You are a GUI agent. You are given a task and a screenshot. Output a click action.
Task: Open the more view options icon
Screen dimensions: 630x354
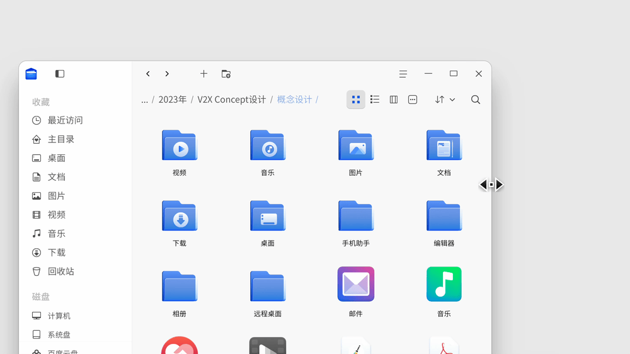pos(413,100)
